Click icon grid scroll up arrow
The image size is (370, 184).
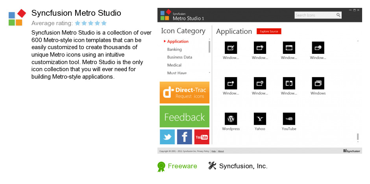pyautogui.click(x=358, y=41)
